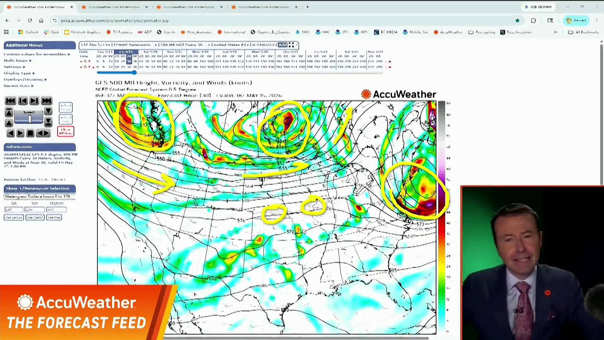
Task: Jump to the first frame of the loop
Action: coord(10,101)
